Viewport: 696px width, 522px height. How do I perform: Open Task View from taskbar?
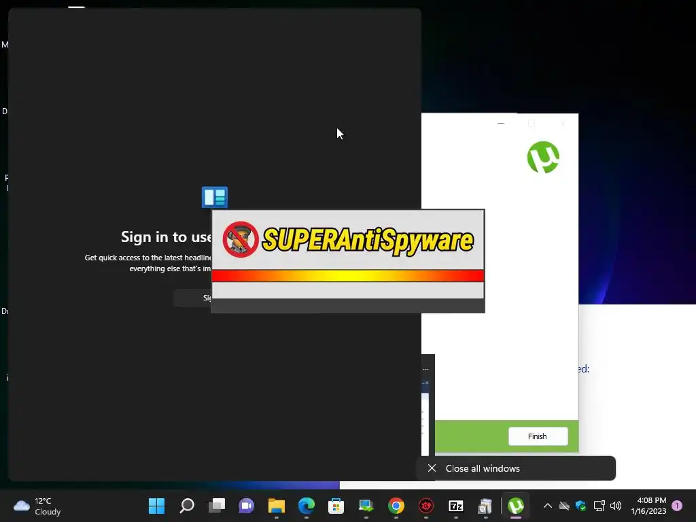point(217,506)
